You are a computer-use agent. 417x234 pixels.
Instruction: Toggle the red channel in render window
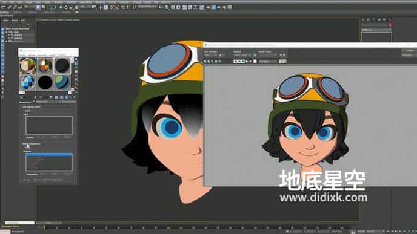click(235, 62)
